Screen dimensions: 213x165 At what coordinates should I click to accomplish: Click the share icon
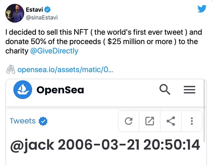171,121
